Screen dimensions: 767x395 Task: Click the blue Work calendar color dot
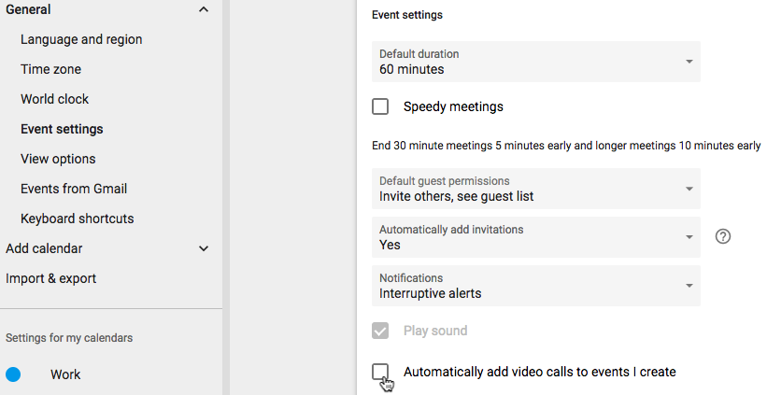pyautogui.click(x=13, y=374)
